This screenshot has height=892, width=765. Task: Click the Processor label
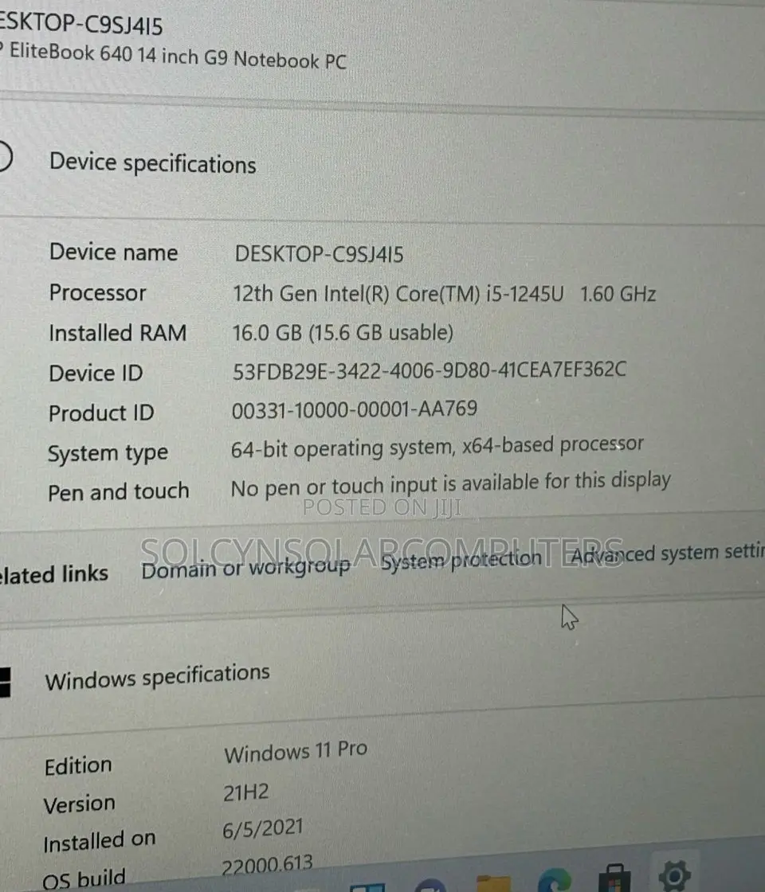[98, 292]
